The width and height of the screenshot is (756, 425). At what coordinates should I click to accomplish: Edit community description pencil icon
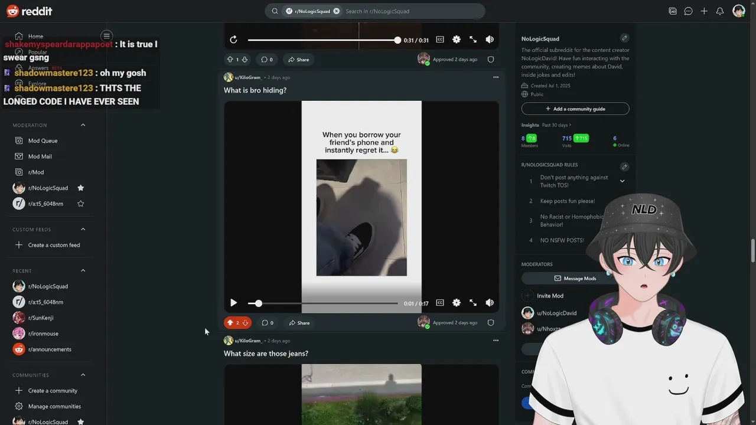(x=624, y=38)
